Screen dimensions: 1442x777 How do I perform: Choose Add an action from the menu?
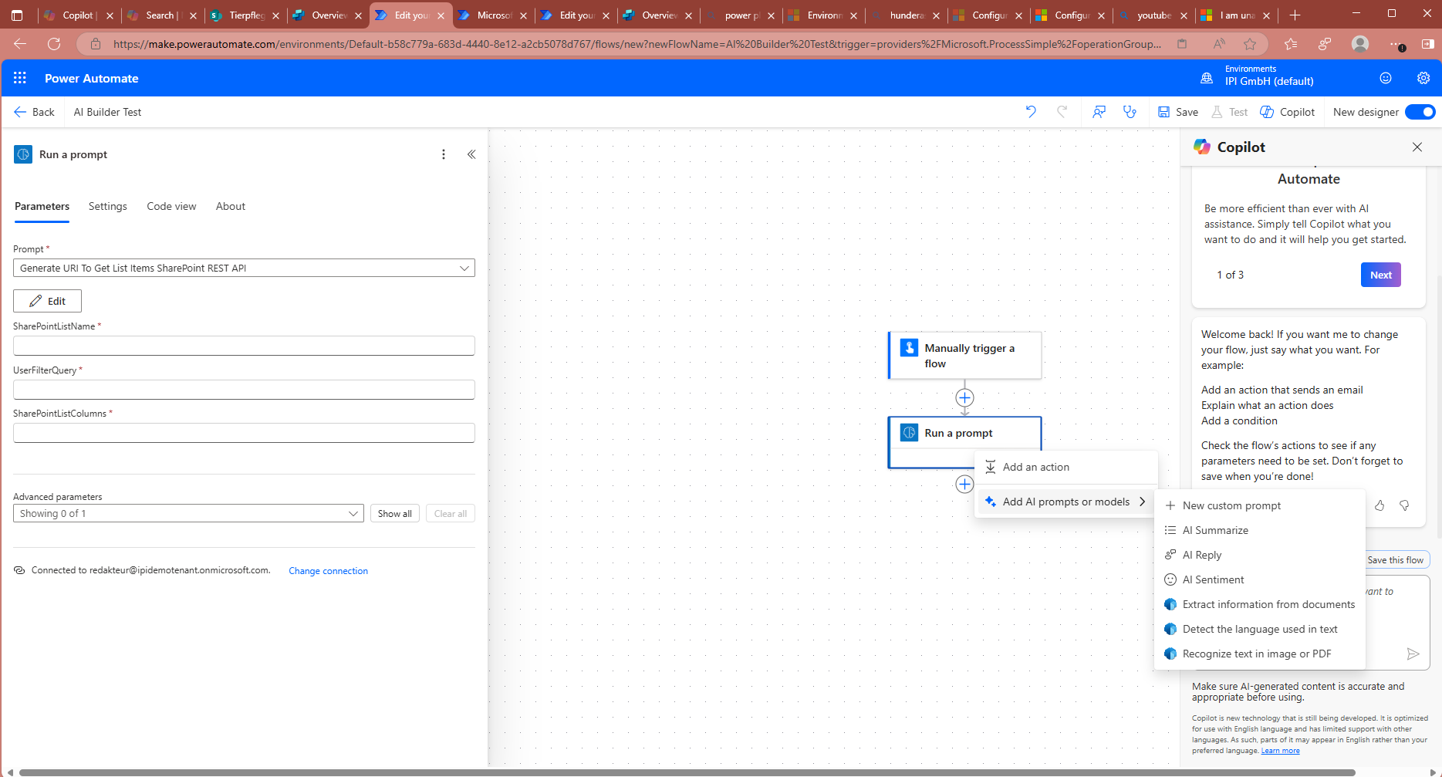click(x=1066, y=467)
